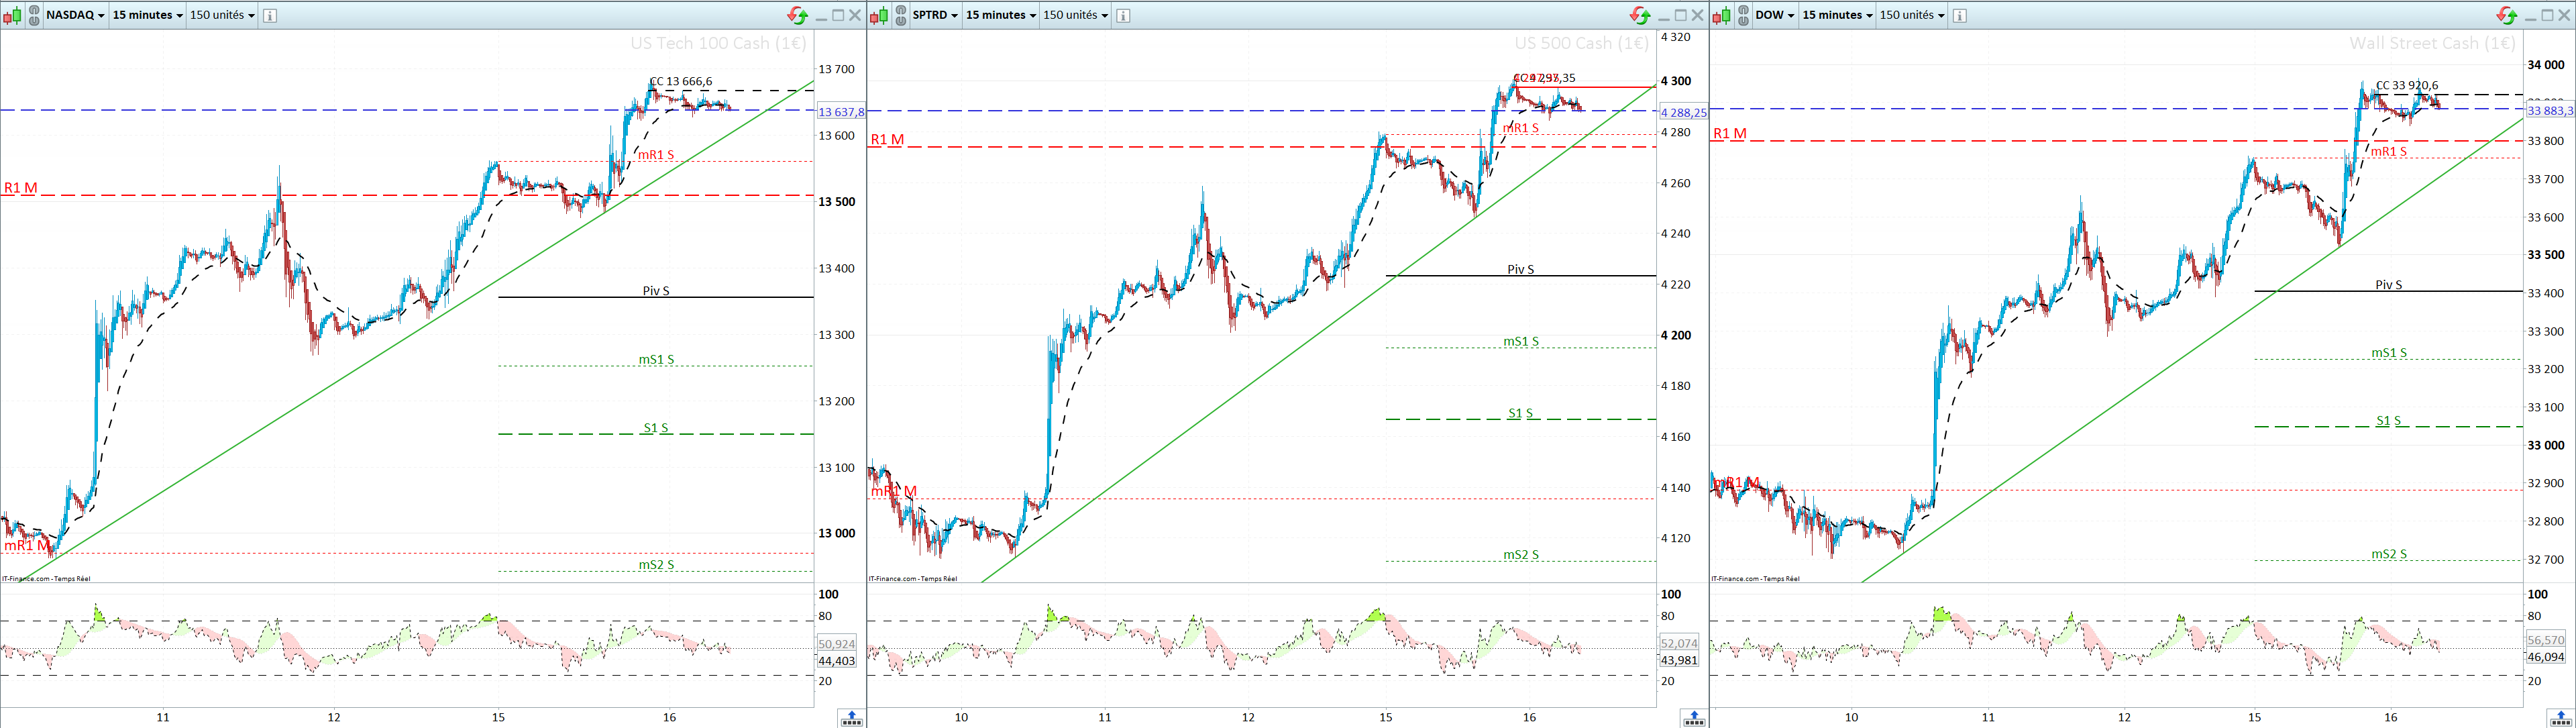The image size is (2576, 728).
Task: Maximize the DOW chart window
Action: pyautogui.click(x=2547, y=15)
